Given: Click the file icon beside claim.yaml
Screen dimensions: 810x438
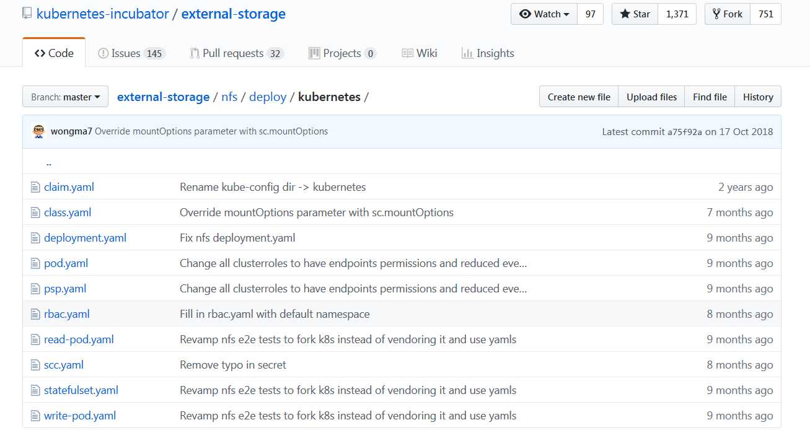Looking at the screenshot, I should [35, 187].
